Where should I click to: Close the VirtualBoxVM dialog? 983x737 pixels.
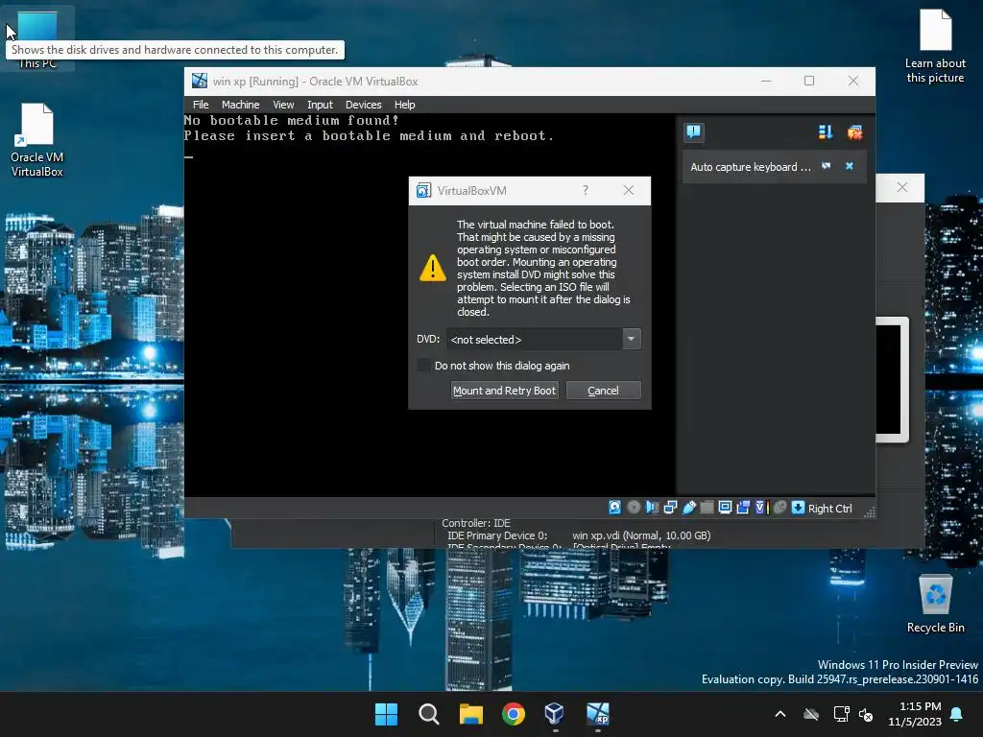coord(628,190)
